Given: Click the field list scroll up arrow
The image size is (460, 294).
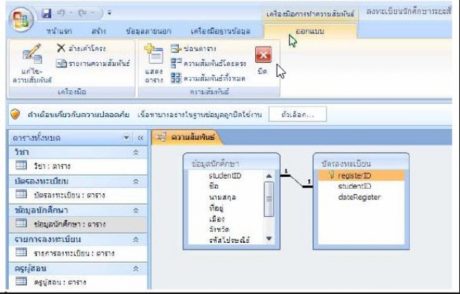Looking at the screenshot, I should click(269, 176).
